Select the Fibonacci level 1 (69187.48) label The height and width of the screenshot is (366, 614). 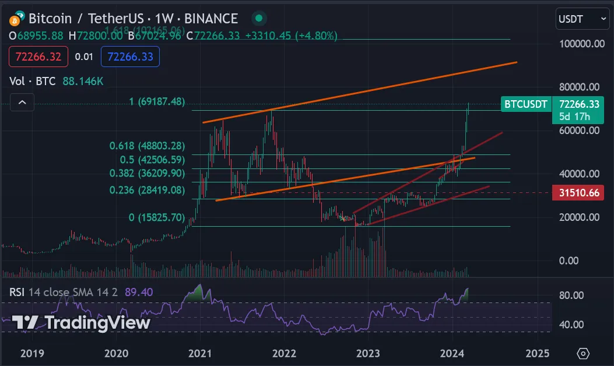point(157,102)
